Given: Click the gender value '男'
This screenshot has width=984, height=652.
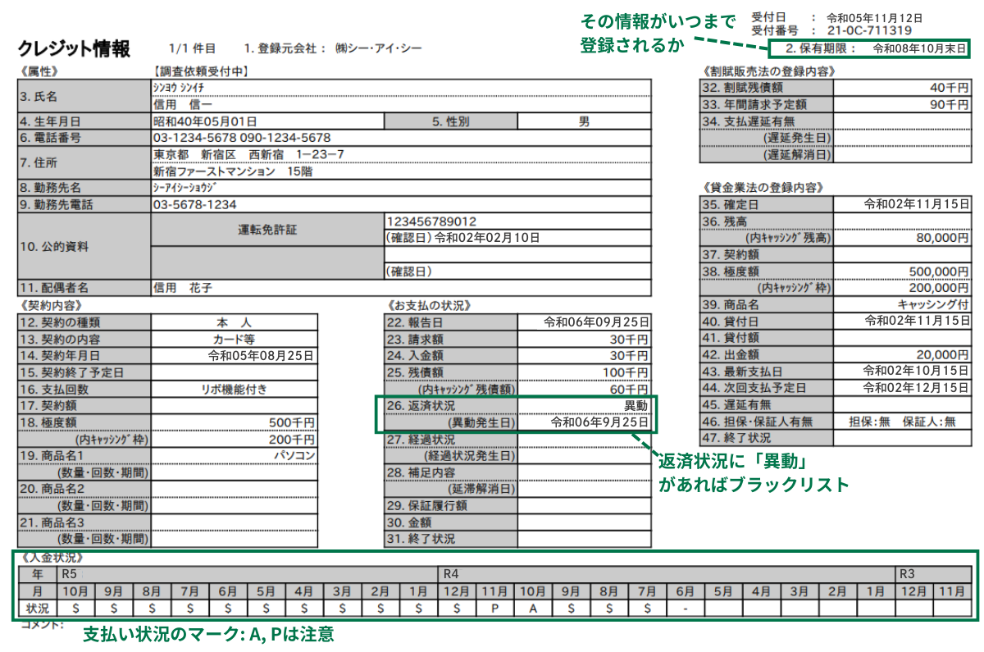Looking at the screenshot, I should [x=584, y=121].
